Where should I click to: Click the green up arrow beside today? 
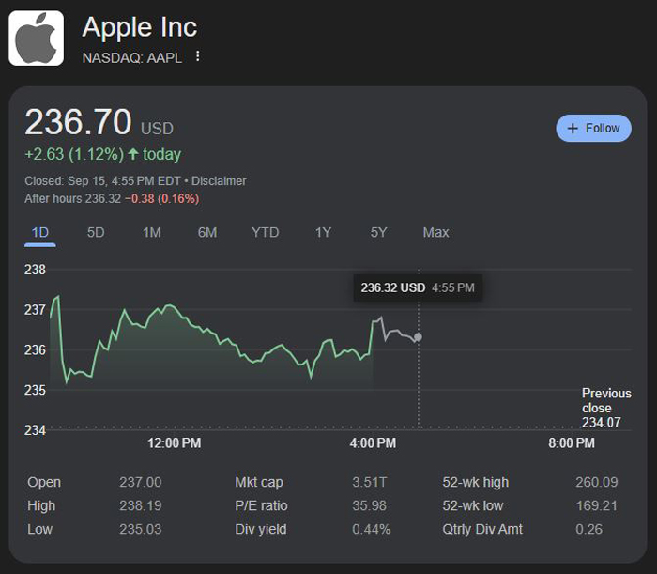[133, 154]
